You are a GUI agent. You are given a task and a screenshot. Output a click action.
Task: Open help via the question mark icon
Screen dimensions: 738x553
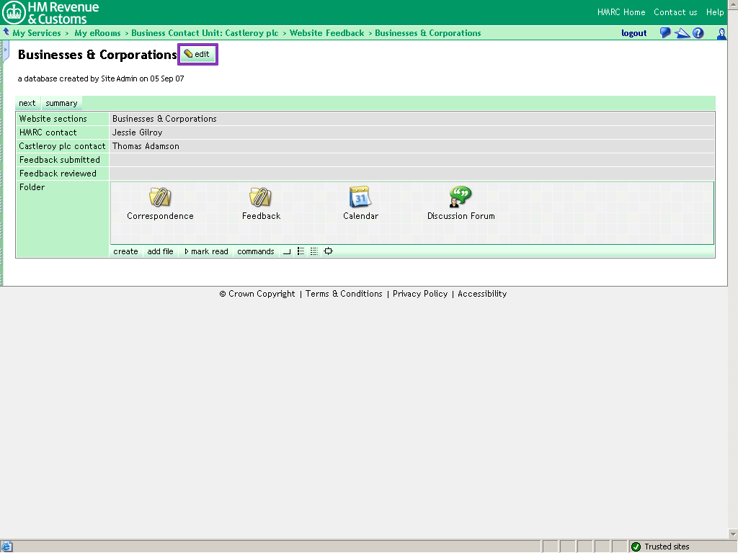click(698, 32)
